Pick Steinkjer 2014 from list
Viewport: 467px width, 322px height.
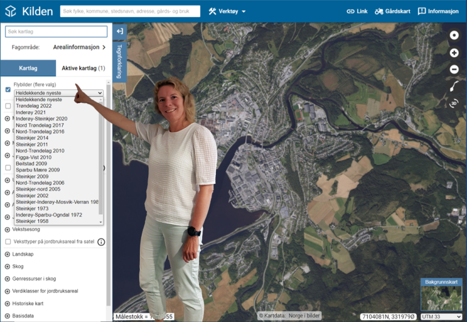click(32, 138)
